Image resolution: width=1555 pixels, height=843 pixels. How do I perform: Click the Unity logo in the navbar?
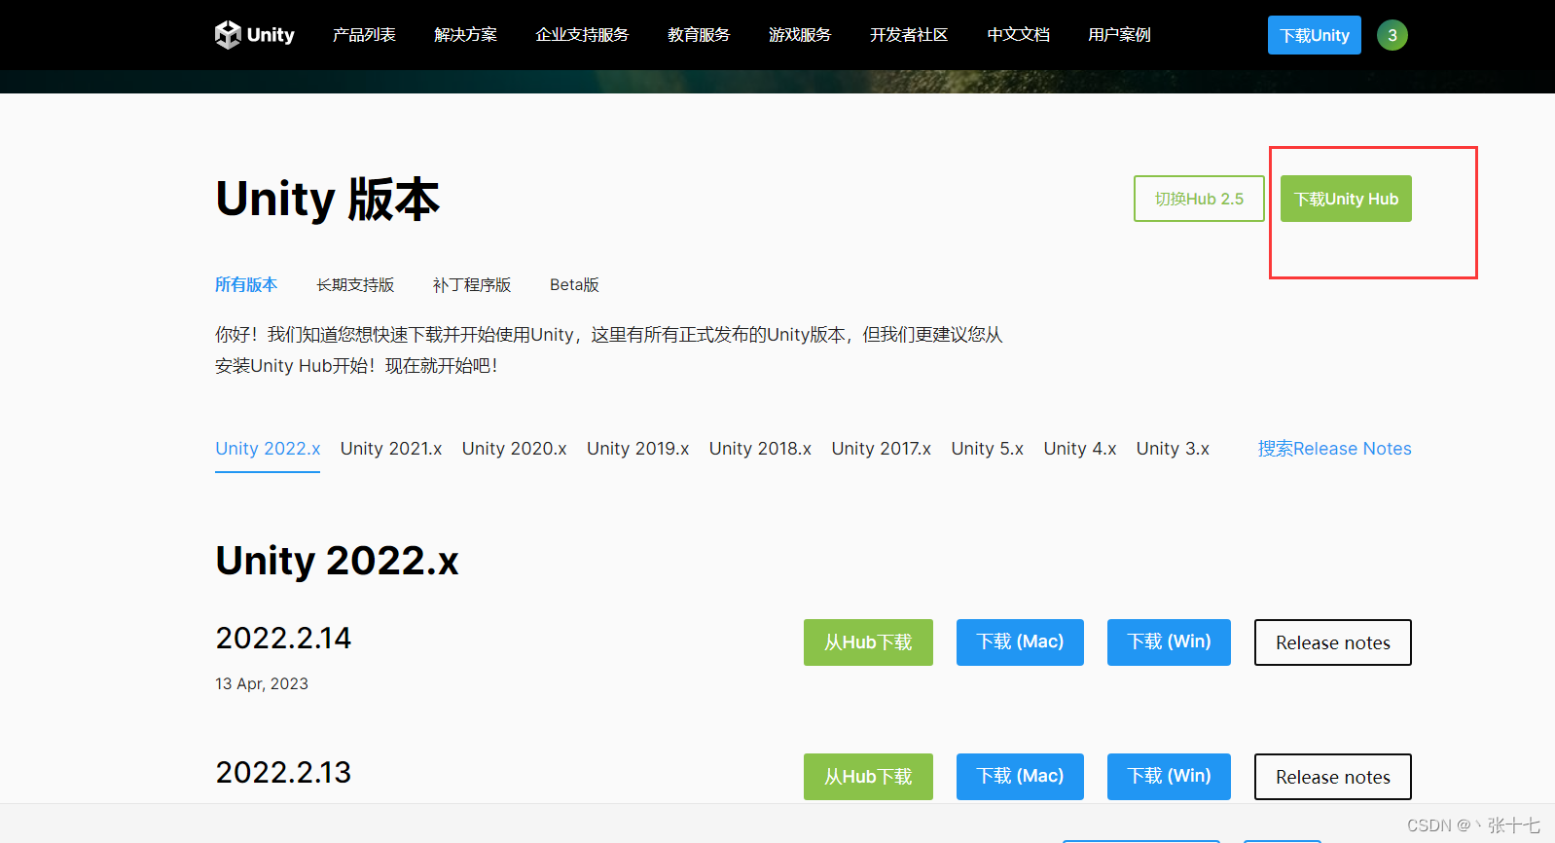[x=255, y=35]
